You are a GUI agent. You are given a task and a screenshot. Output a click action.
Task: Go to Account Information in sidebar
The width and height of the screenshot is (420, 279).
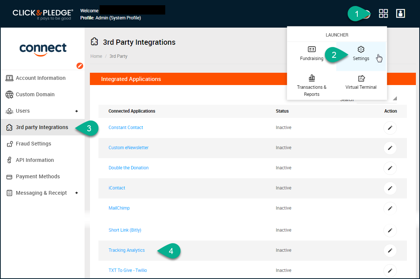[43, 78]
